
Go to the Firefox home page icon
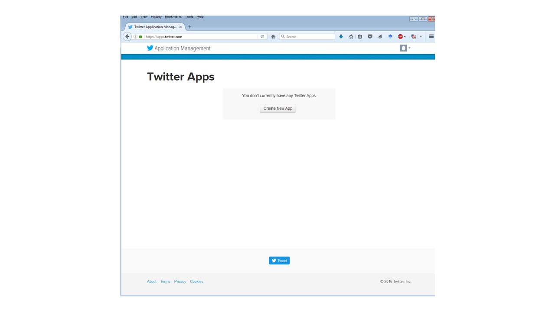pos(273,37)
